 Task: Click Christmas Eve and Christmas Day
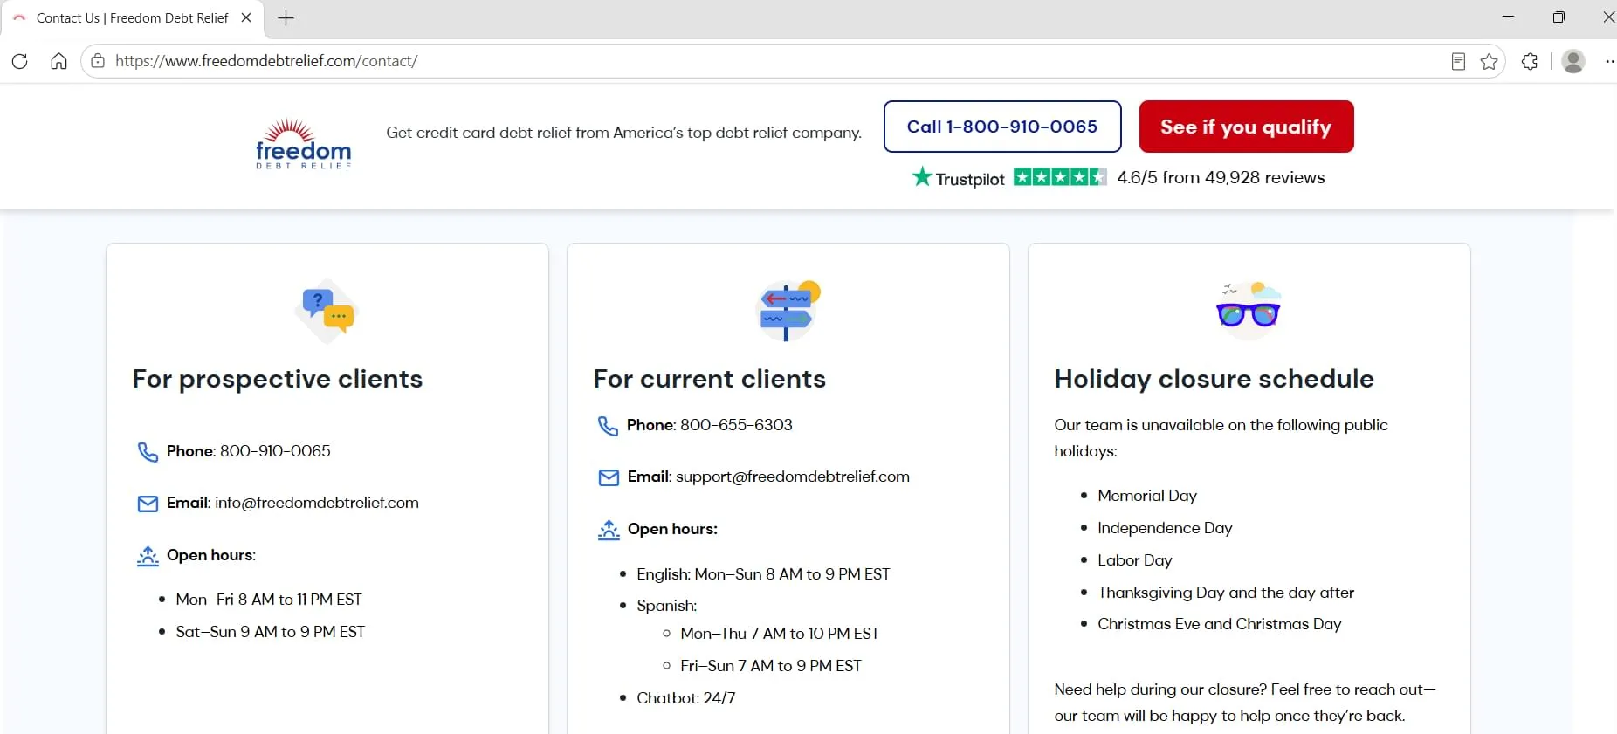(1220, 624)
